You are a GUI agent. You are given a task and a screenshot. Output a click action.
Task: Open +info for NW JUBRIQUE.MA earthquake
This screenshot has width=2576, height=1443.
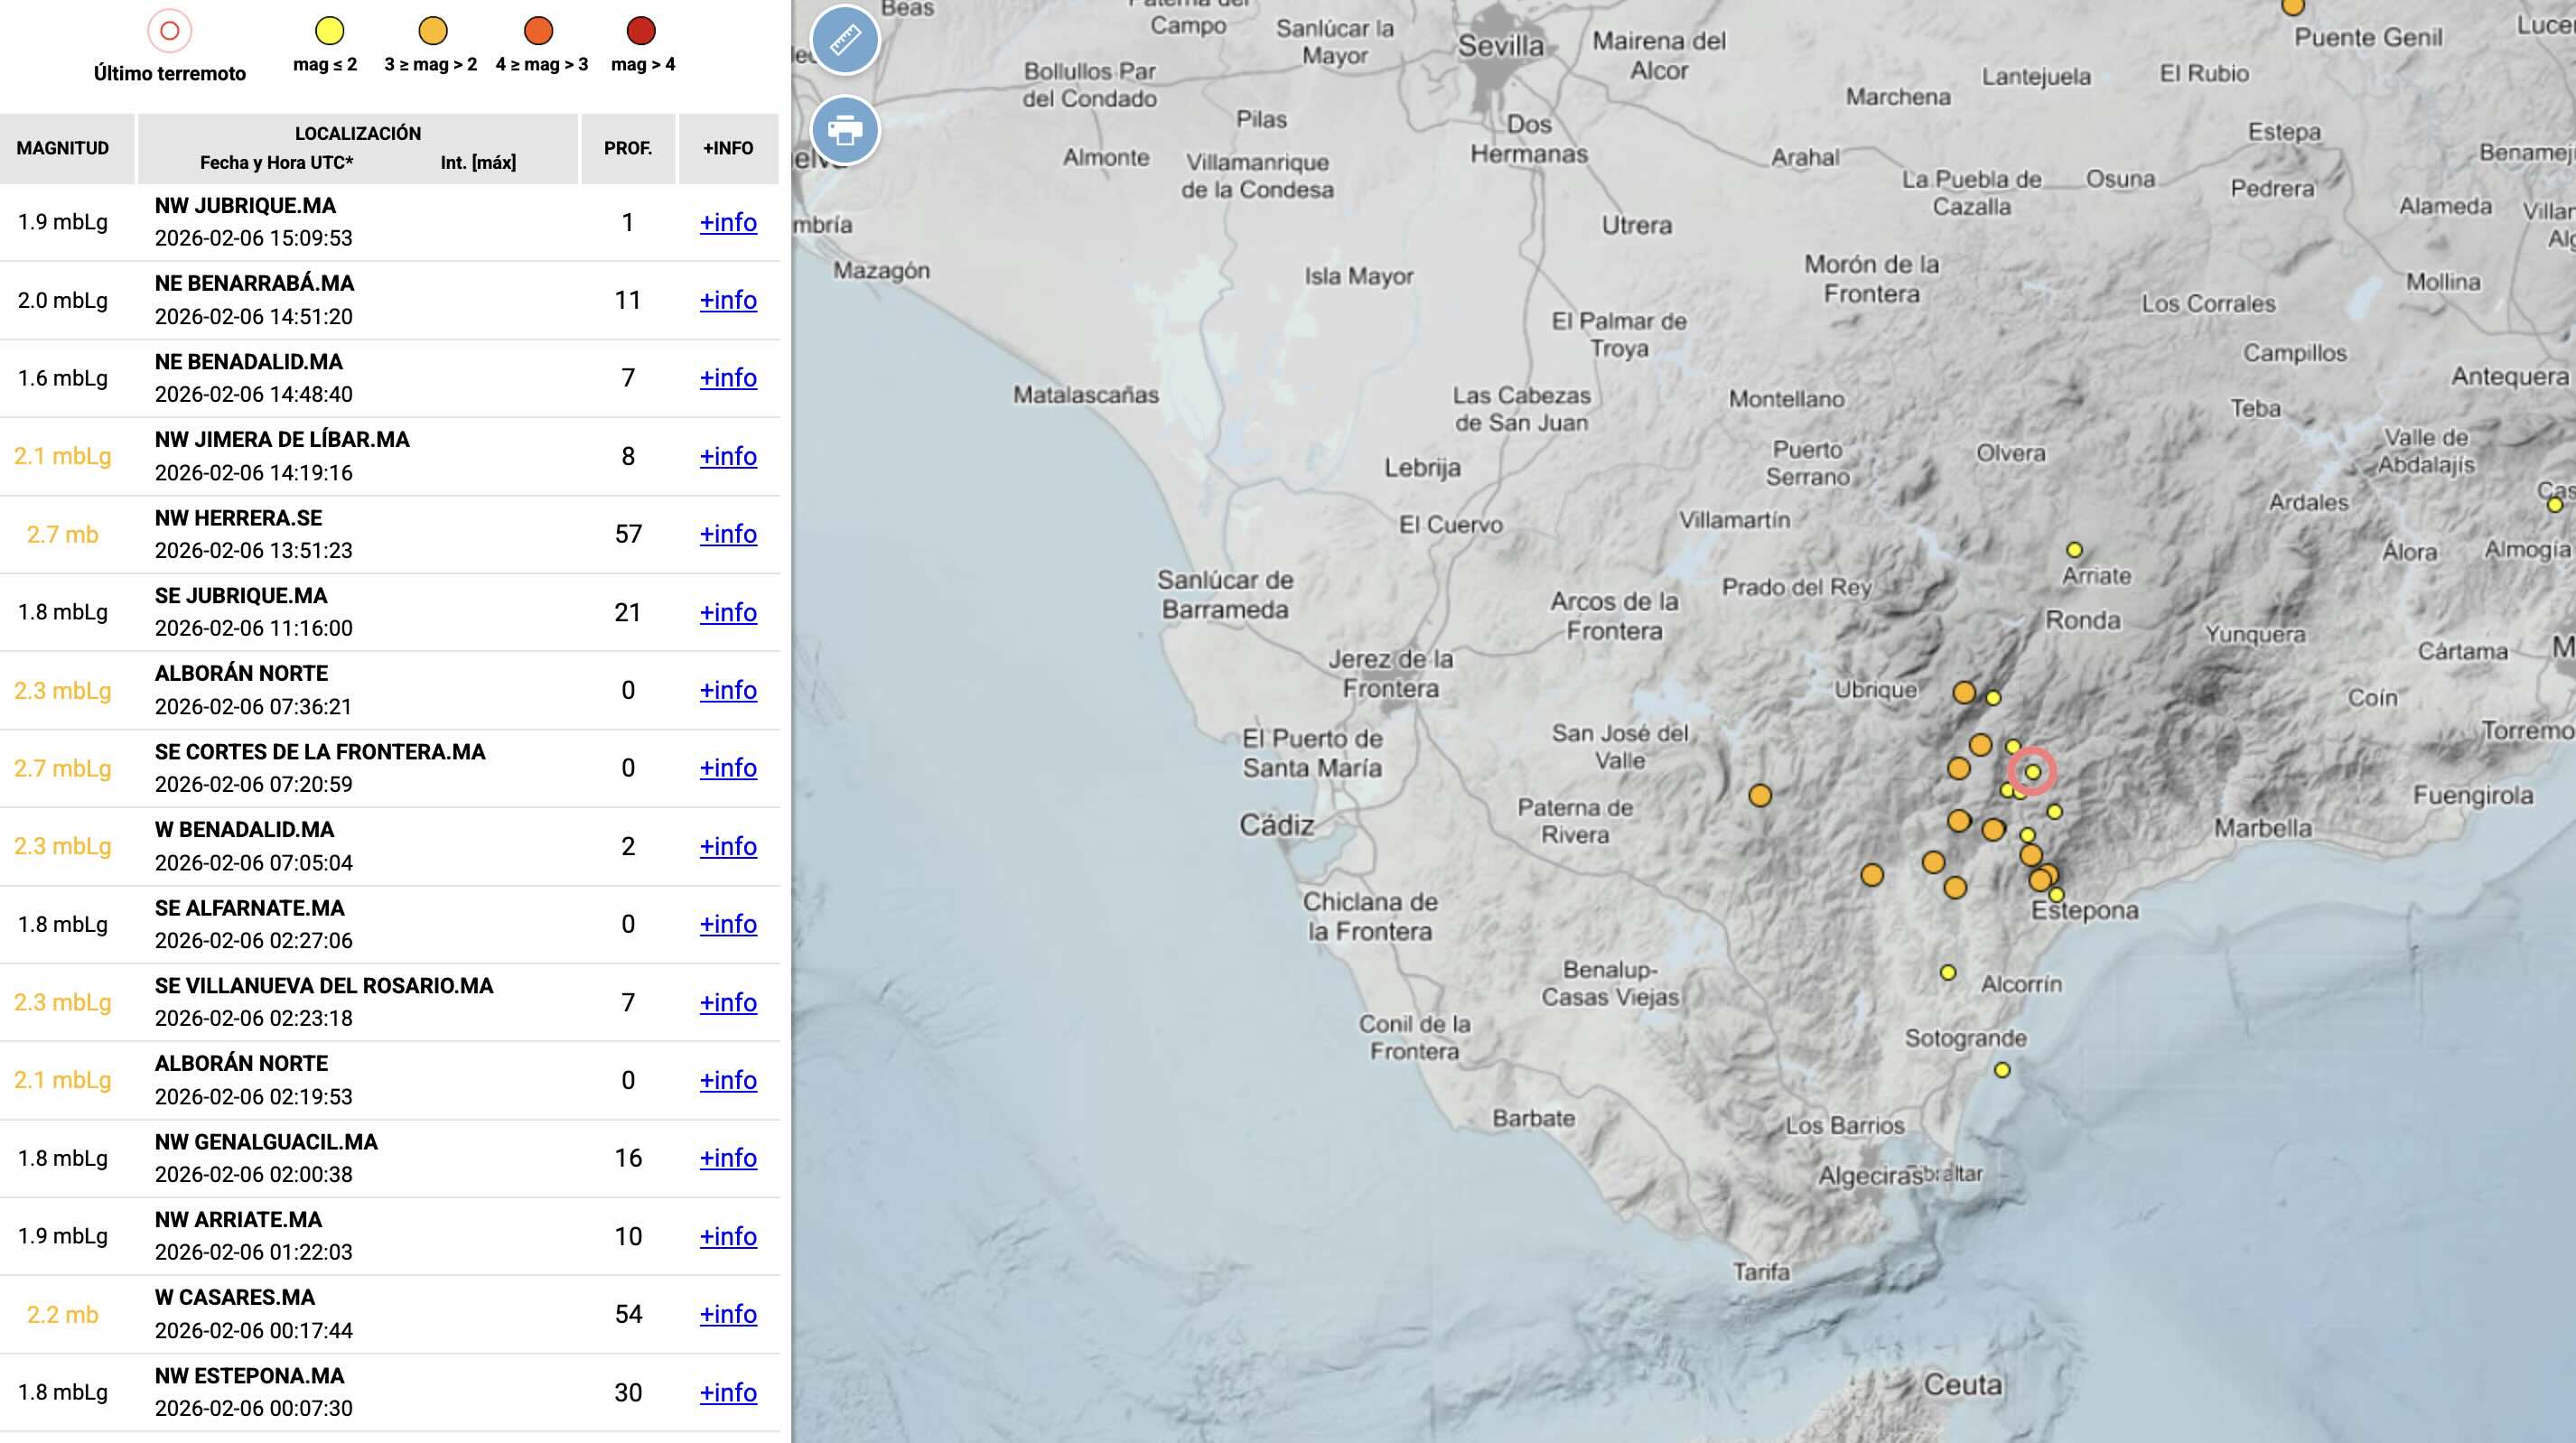(x=728, y=222)
